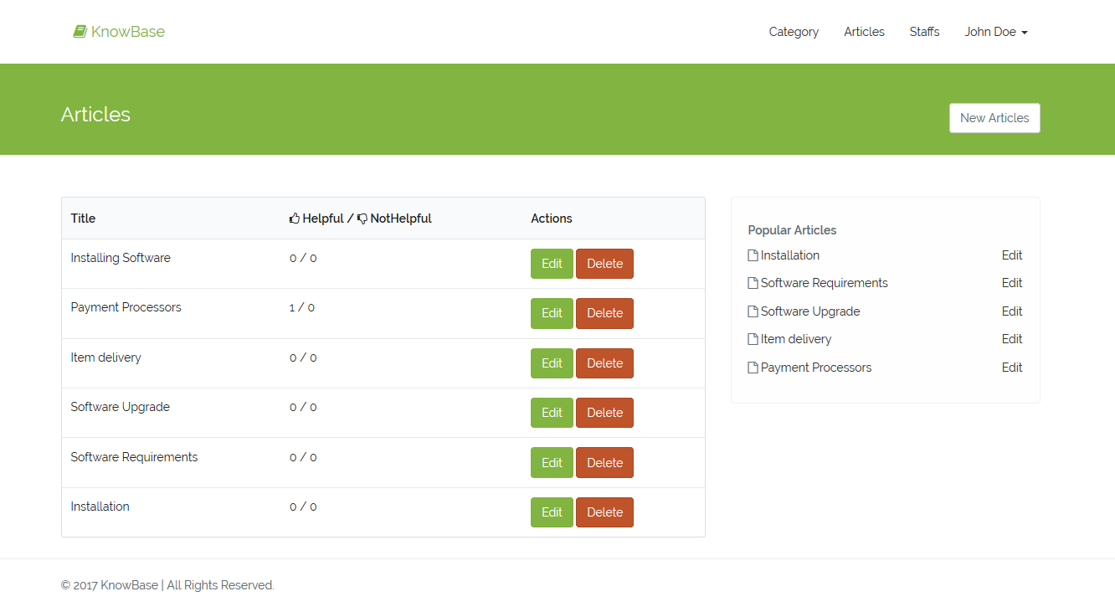Click the KnowBase book logo icon
This screenshot has height=612, width=1115.
[x=80, y=32]
